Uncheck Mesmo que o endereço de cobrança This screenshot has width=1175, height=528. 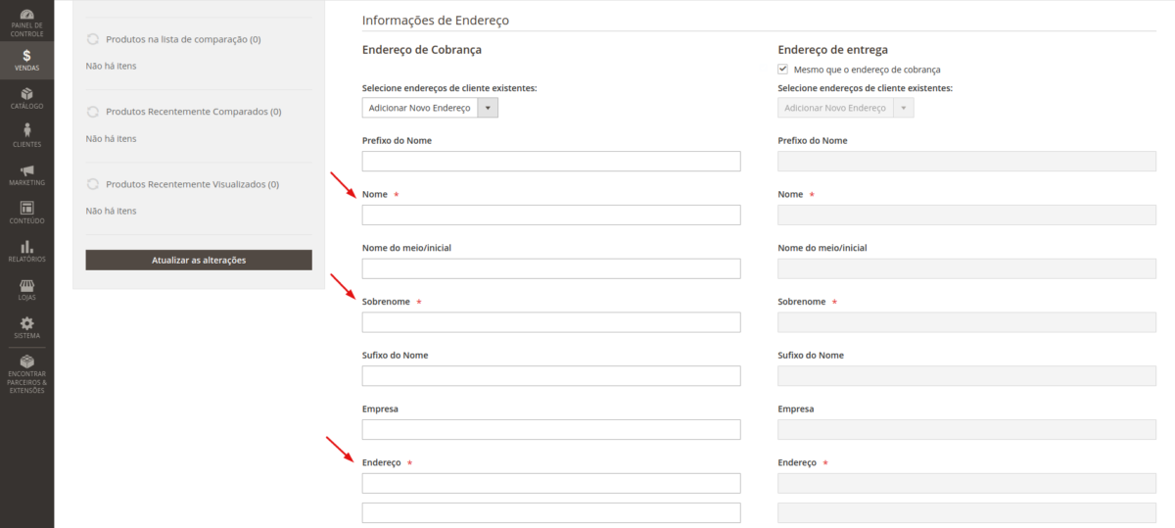coord(782,70)
